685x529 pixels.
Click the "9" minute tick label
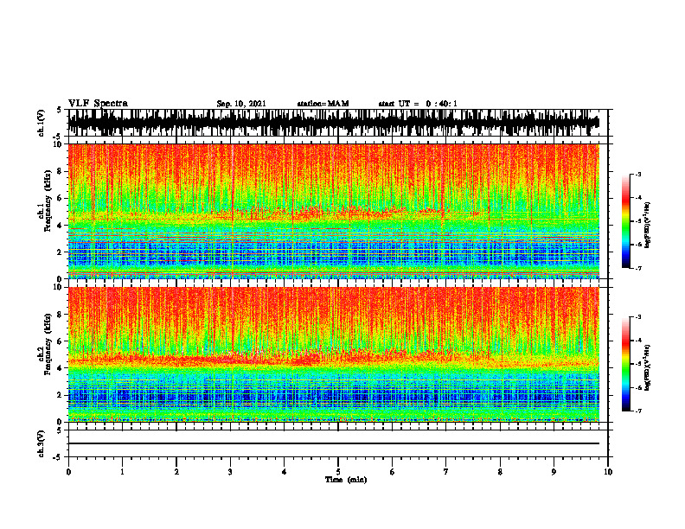(x=554, y=472)
